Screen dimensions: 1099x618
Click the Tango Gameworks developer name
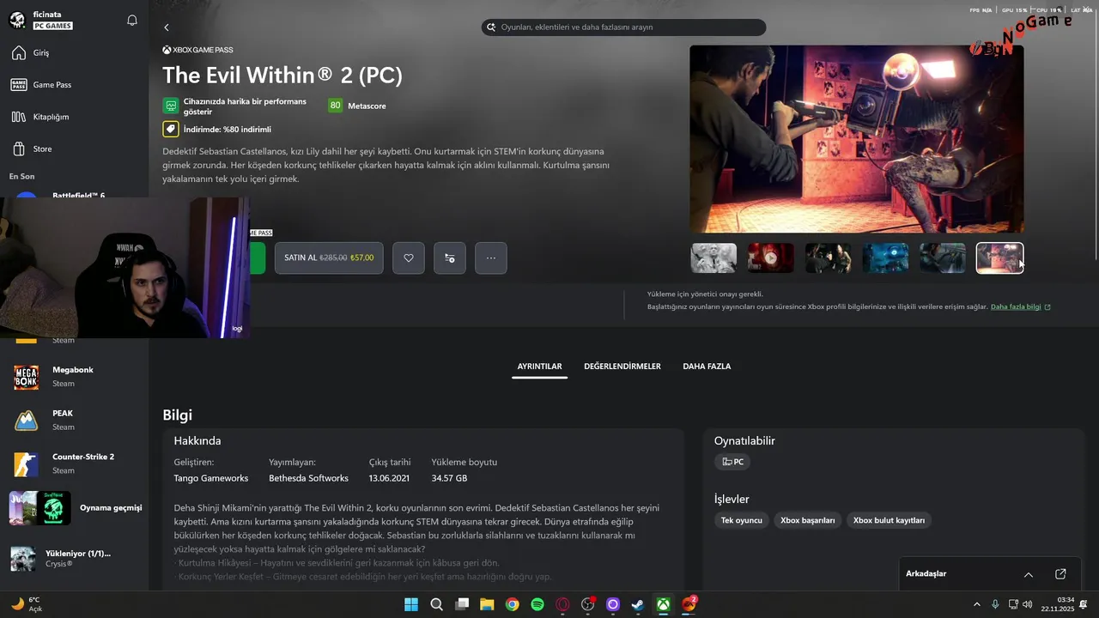[x=211, y=478]
